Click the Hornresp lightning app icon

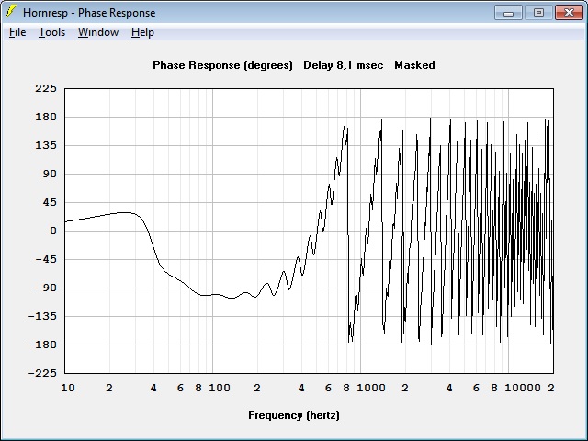point(11,12)
